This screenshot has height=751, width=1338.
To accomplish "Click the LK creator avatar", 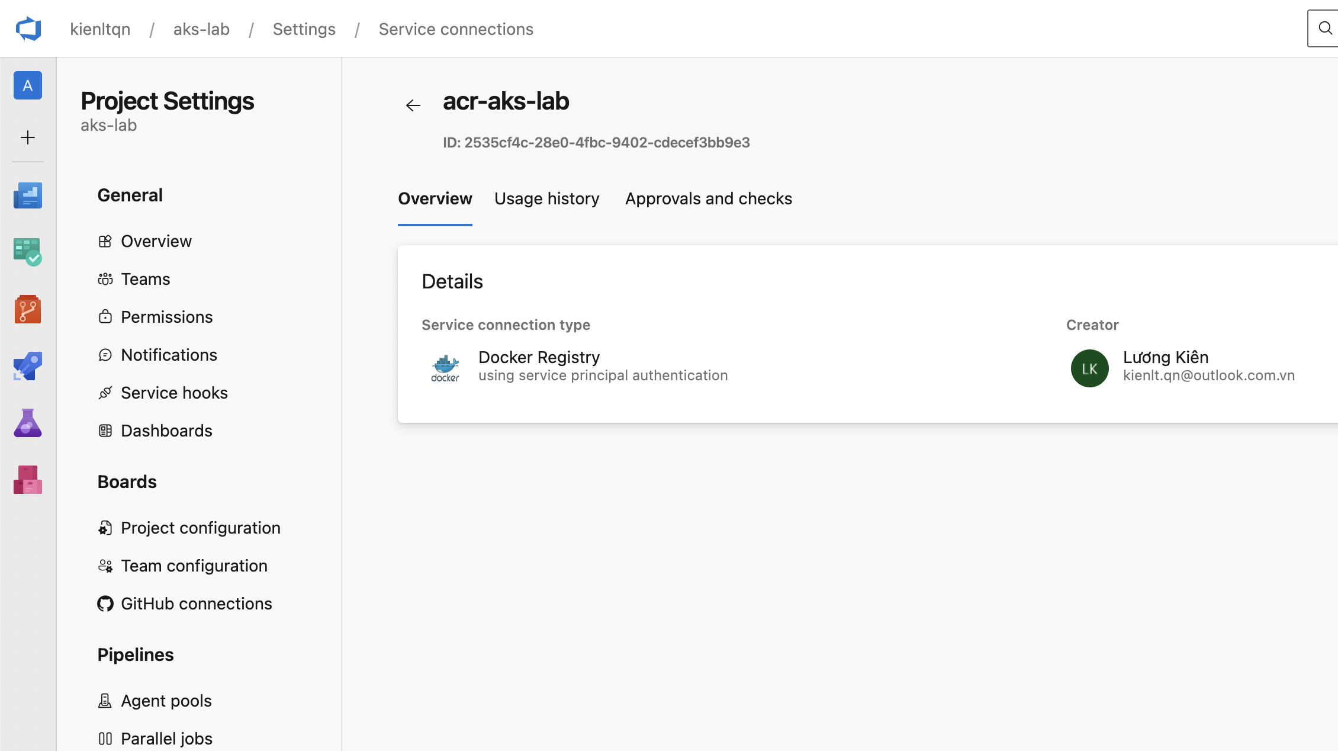I will 1090,368.
